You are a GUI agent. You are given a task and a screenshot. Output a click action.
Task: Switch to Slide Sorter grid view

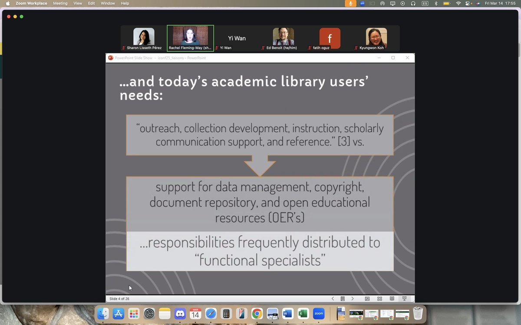point(379,299)
